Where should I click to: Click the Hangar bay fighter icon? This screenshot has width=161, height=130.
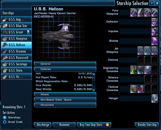pos(155,98)
